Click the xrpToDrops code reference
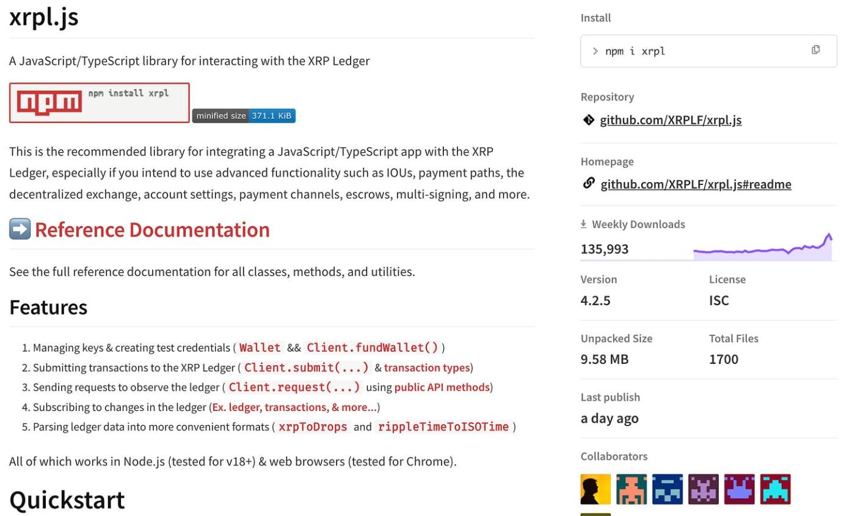The image size is (855, 516). 313,427
